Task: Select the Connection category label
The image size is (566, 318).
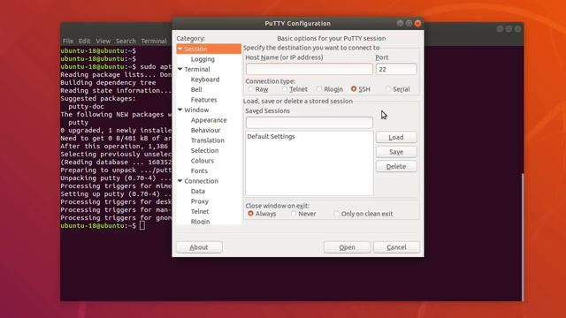Action: coord(201,180)
